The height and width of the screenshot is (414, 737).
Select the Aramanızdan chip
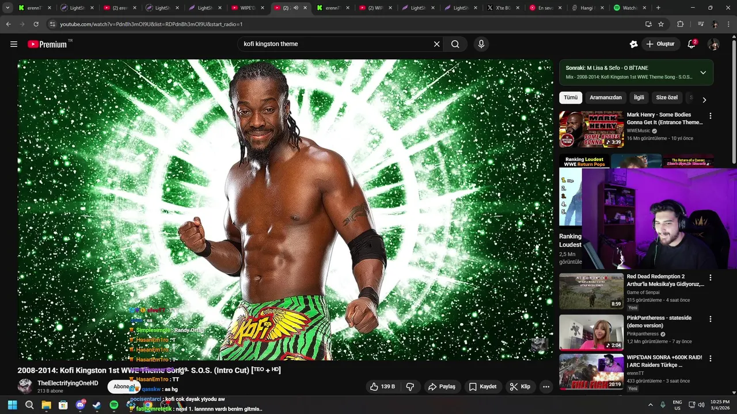606,98
